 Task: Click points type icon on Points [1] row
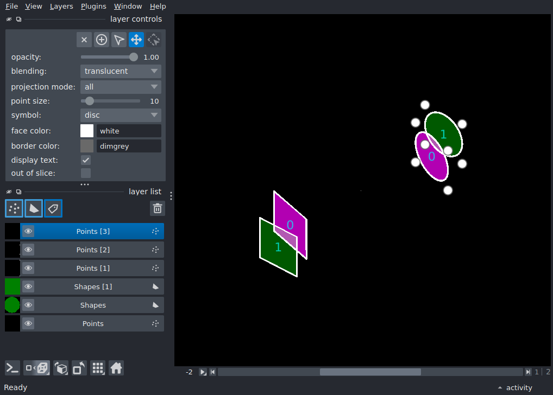(155, 268)
